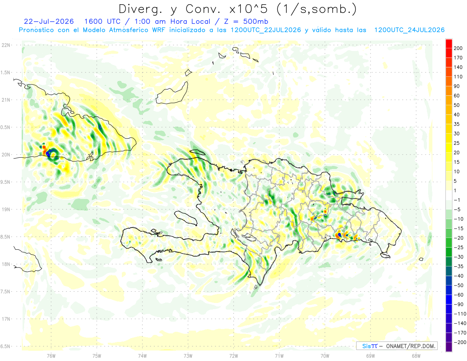
Task: Click the '-25' color scale label
Action: (x=460, y=247)
